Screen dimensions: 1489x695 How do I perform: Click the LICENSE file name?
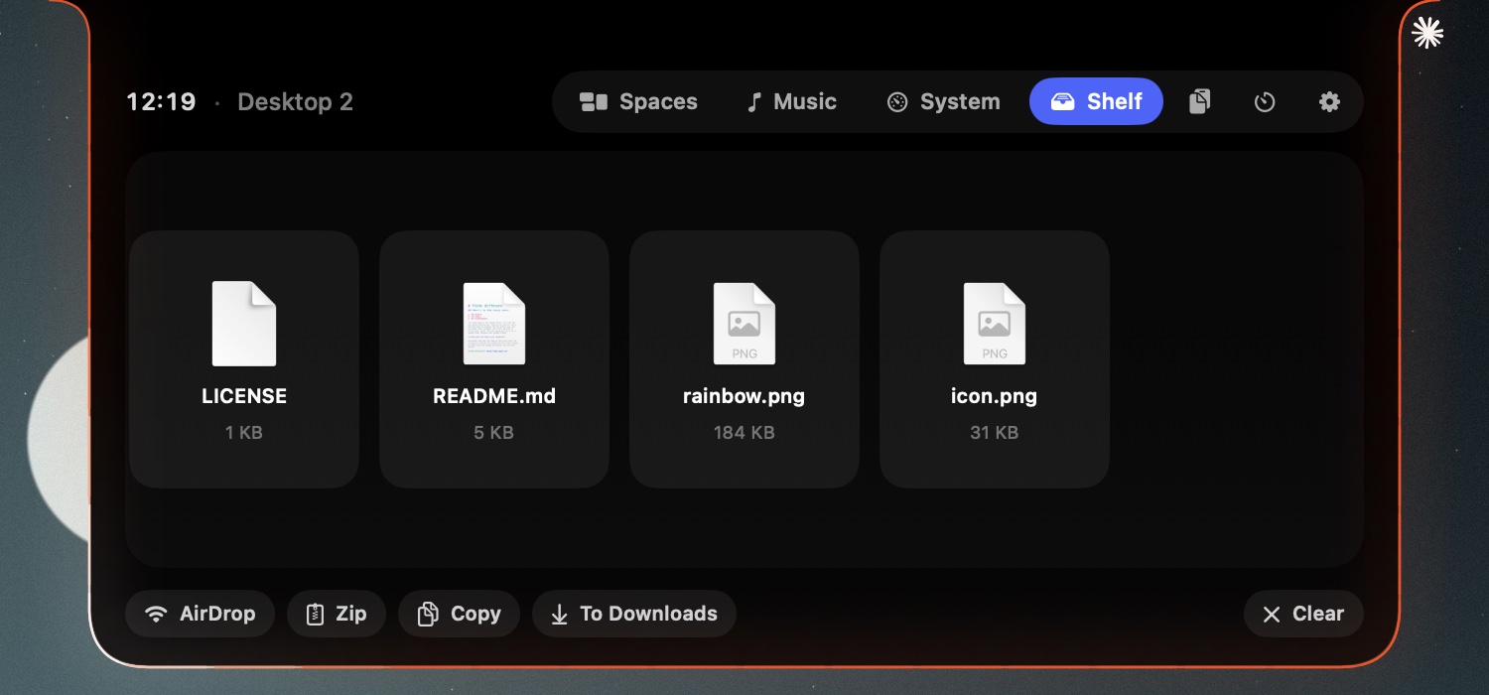click(244, 396)
